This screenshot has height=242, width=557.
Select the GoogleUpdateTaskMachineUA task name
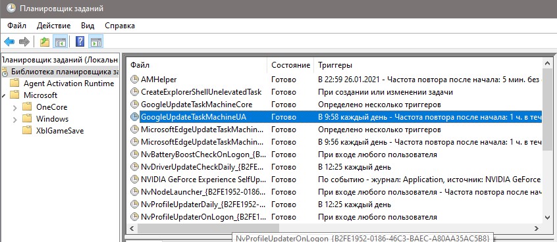coord(194,117)
